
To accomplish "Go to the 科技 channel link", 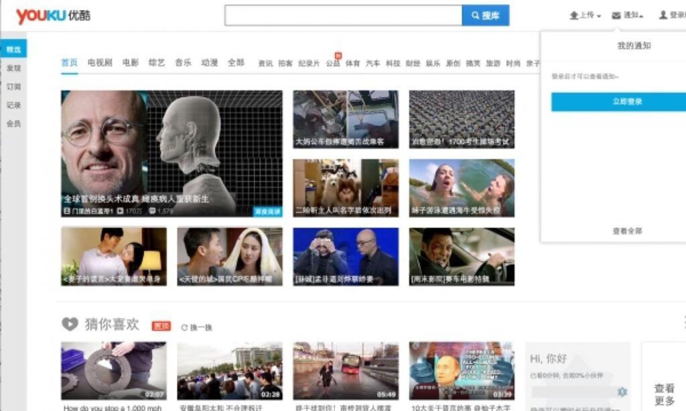I will click(x=393, y=64).
